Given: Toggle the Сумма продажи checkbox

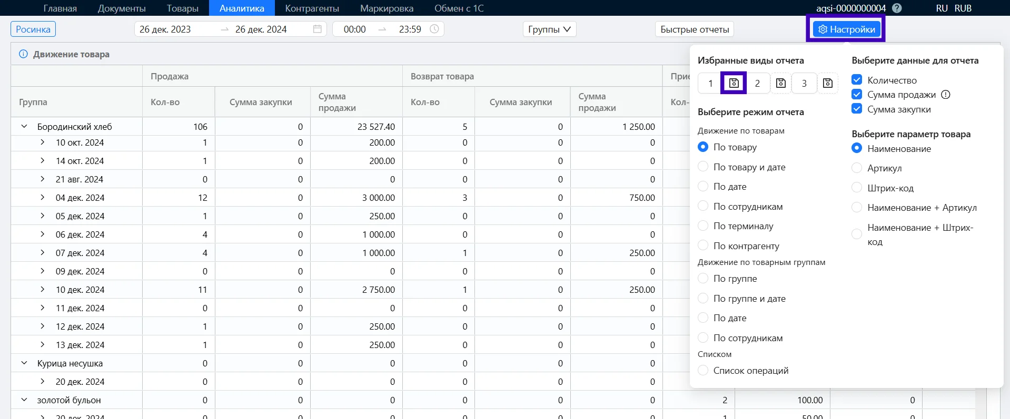Looking at the screenshot, I should click(857, 95).
